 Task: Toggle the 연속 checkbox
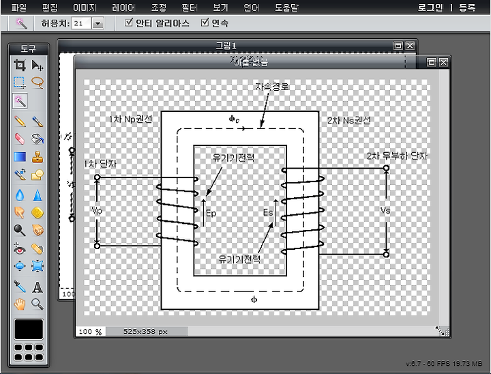(205, 23)
